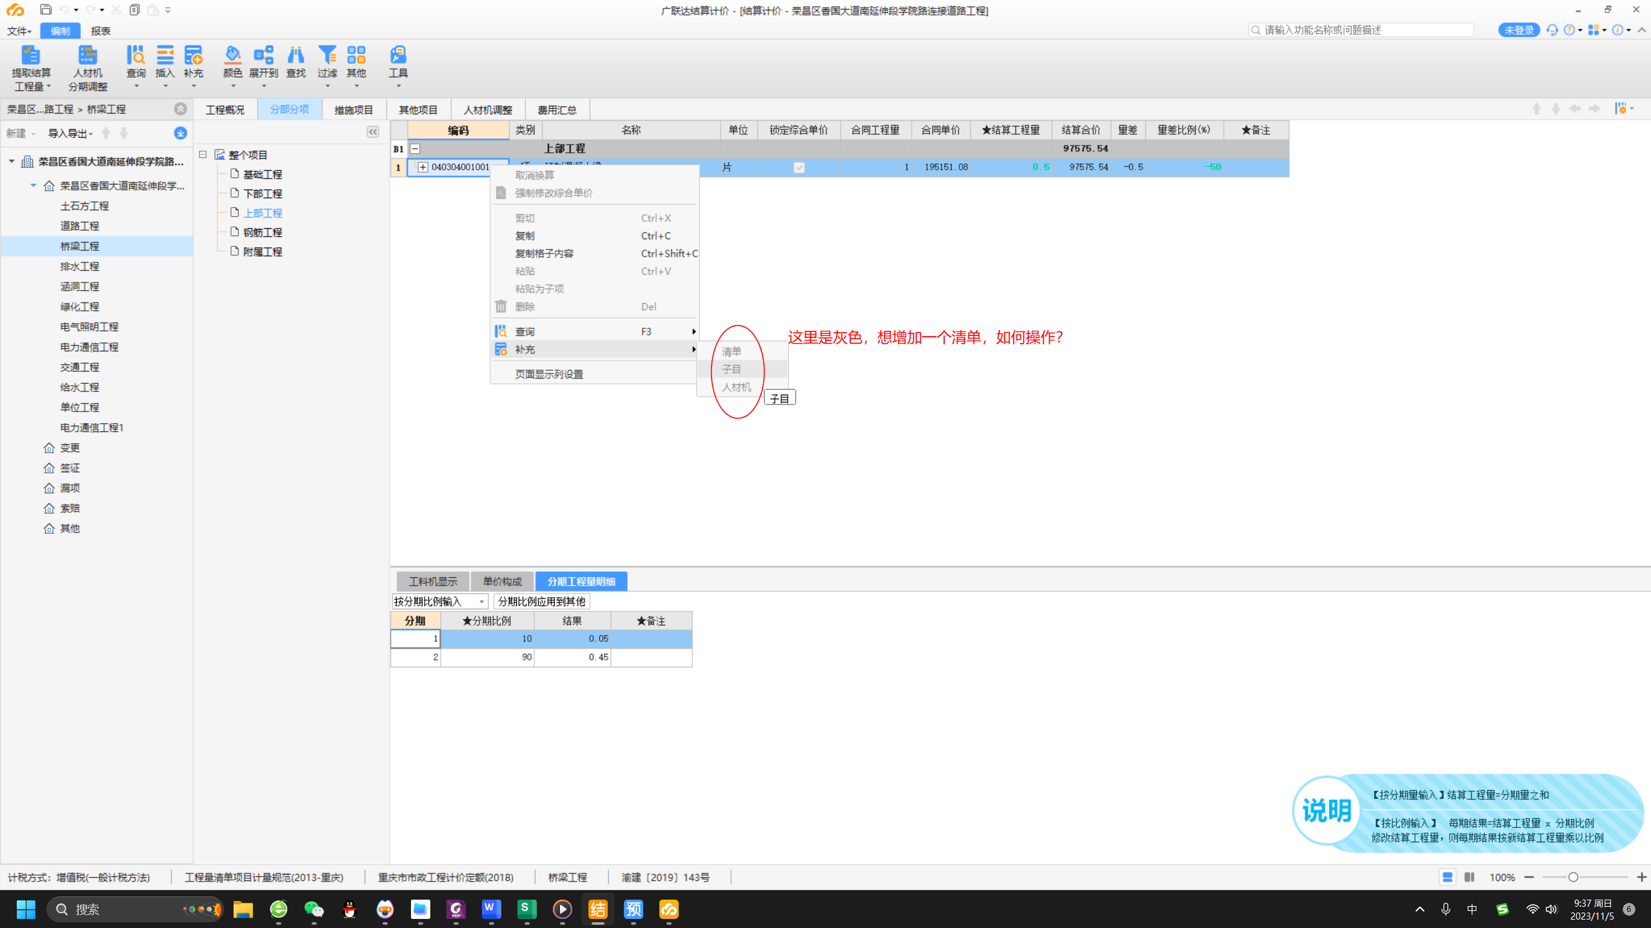1651x928 pixels.
Task: Select 钢筋工程 in the section tree
Action: click(263, 232)
